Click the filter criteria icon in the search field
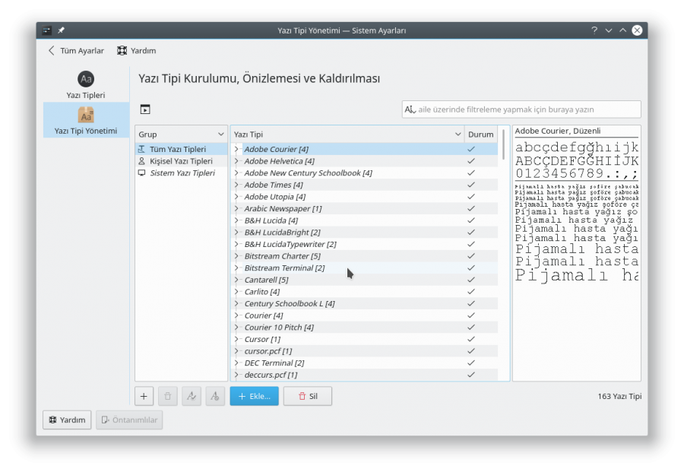The width and height of the screenshot is (684, 472). (410, 109)
